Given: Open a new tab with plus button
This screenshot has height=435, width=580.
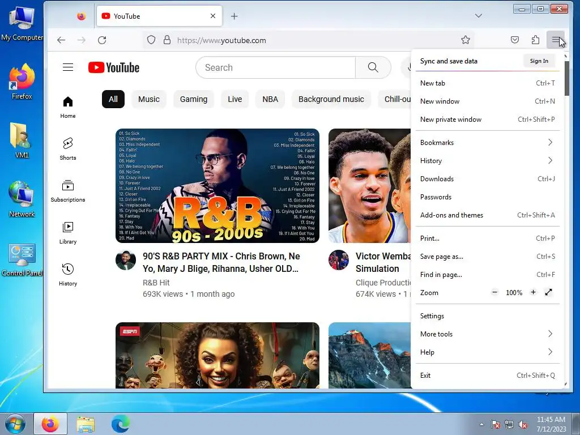Looking at the screenshot, I should click(234, 16).
